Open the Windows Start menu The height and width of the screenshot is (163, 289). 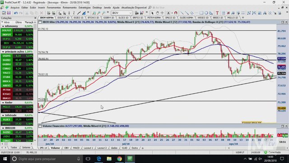[5, 159]
